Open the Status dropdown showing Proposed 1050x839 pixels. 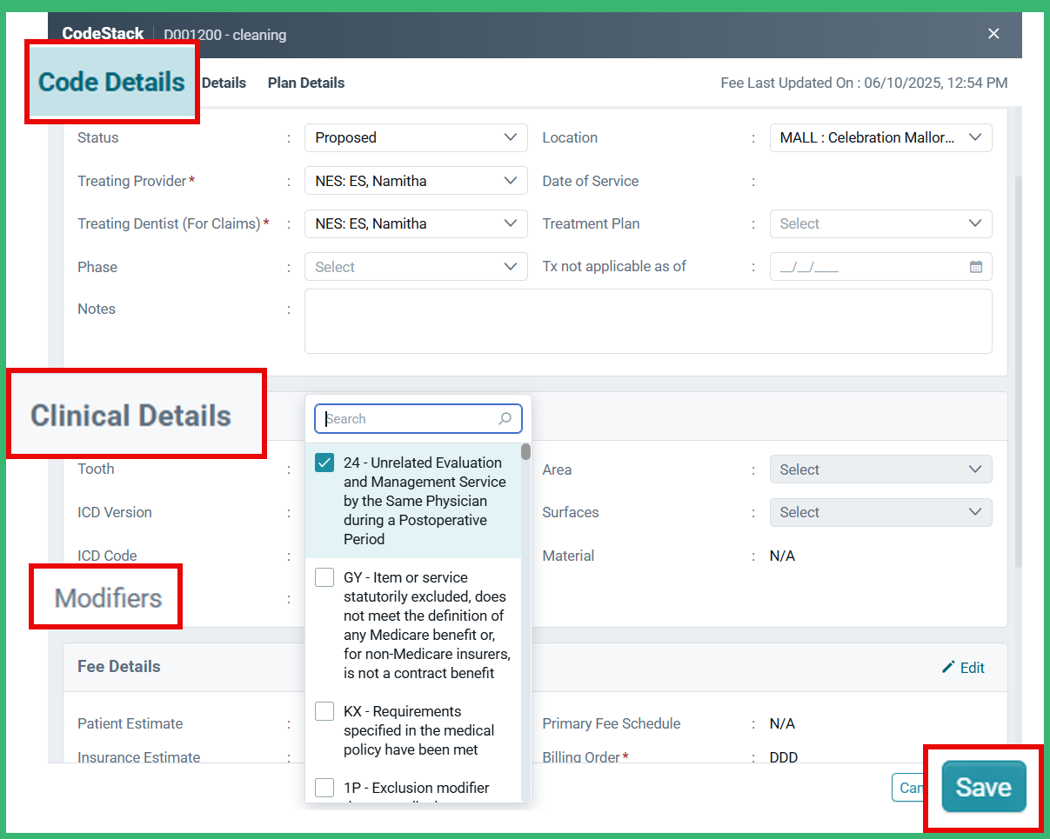(x=415, y=137)
